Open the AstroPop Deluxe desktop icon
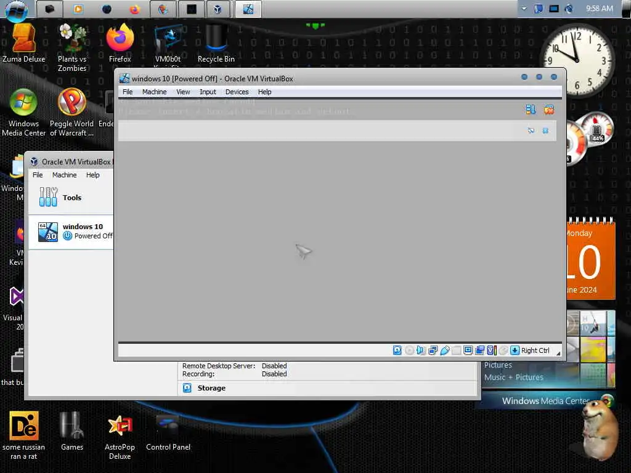The width and height of the screenshot is (631, 473). coord(120,437)
